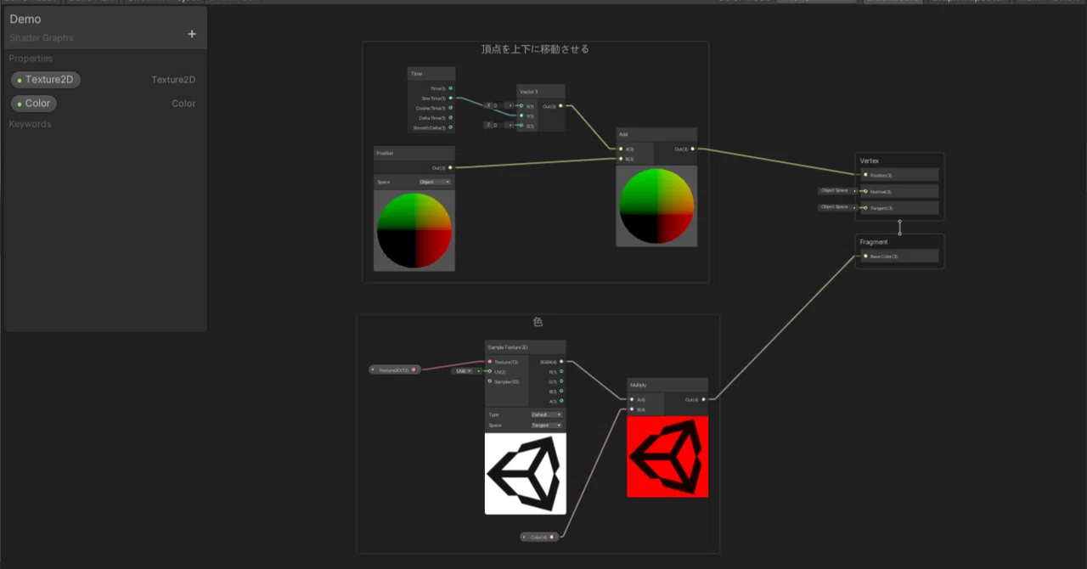Click the Smooth Delta(1) output port

[x=450, y=127]
